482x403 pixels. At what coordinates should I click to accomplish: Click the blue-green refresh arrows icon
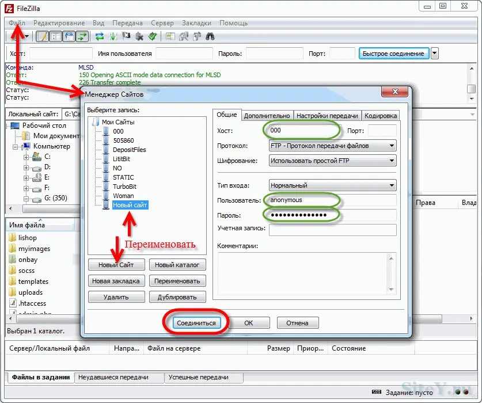click(99, 37)
